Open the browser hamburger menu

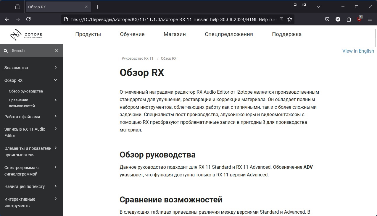coord(370,19)
